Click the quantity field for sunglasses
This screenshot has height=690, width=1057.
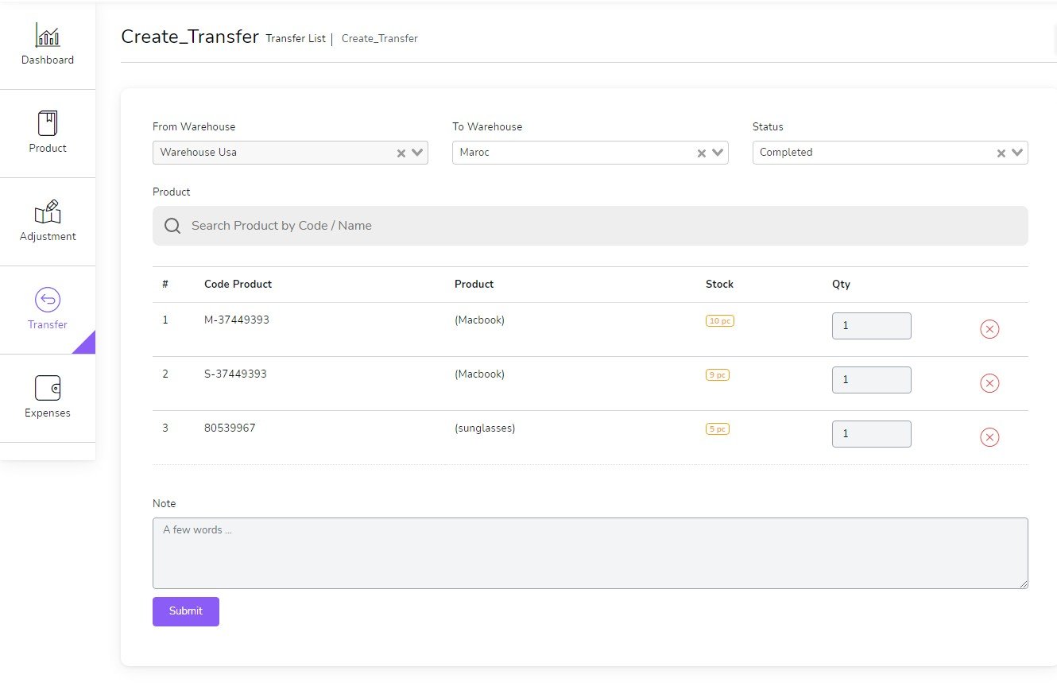871,434
